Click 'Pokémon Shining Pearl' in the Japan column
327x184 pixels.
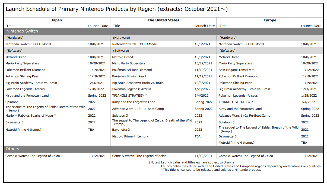22,76
